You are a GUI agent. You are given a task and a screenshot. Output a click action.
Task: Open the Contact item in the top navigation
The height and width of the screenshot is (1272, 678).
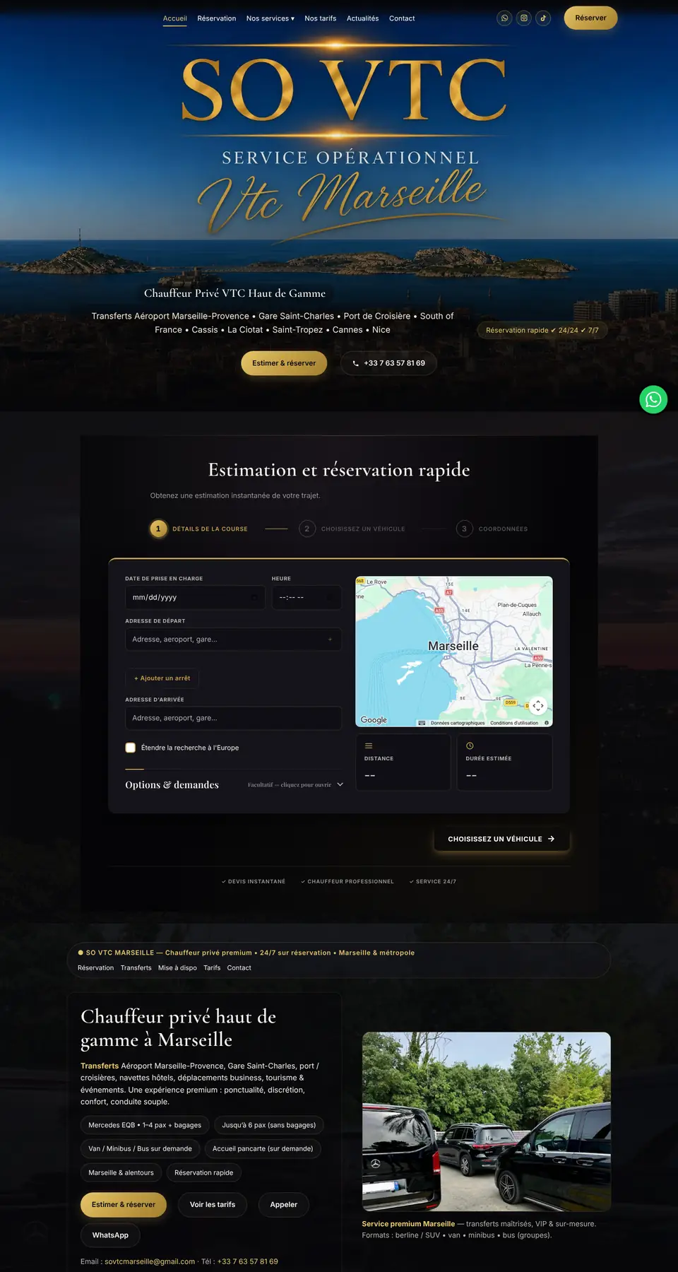(402, 18)
